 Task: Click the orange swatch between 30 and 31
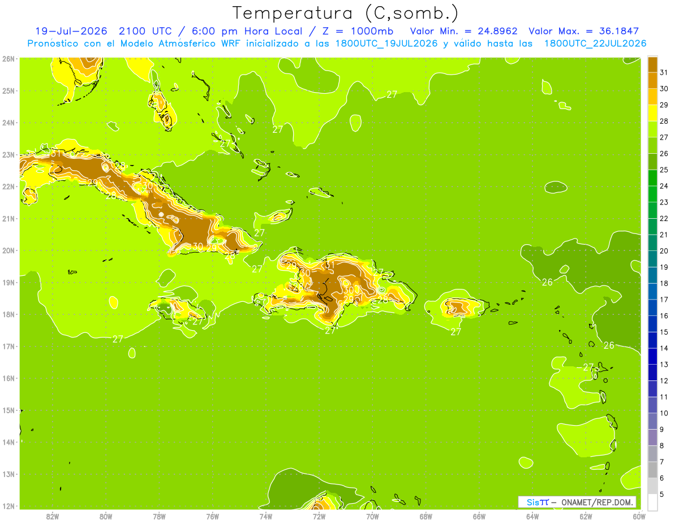tap(652, 81)
